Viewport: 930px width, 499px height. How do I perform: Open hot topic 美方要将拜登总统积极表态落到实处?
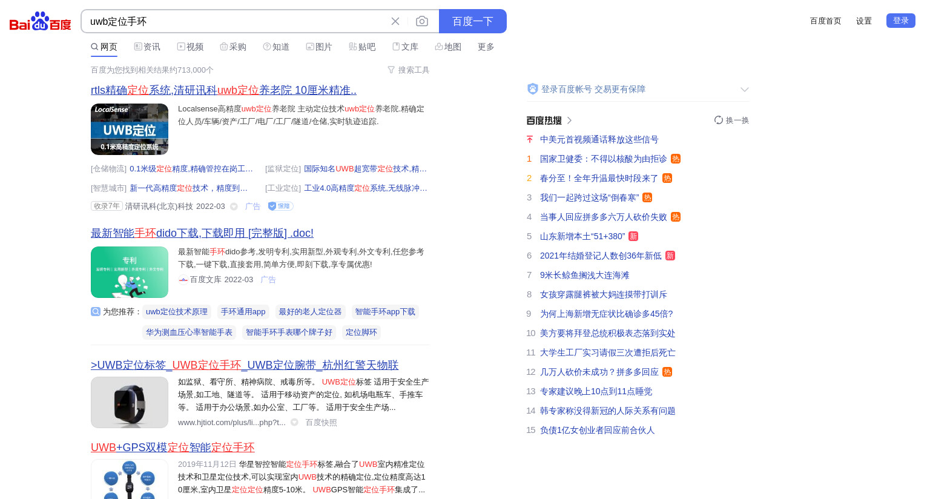tap(608, 334)
